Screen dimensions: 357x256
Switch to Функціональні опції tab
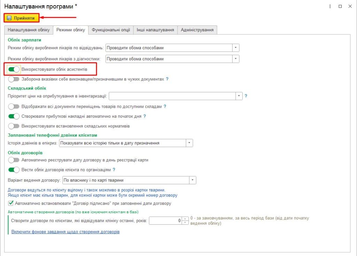click(x=111, y=30)
